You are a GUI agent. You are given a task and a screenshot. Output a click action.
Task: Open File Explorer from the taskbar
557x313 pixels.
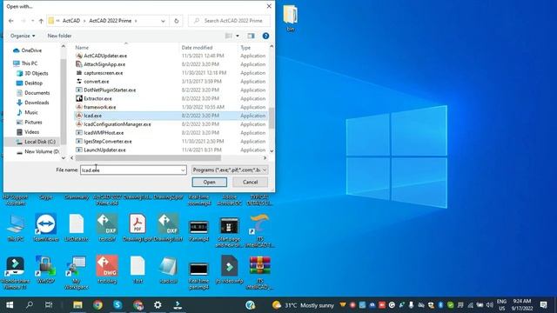coord(77,305)
